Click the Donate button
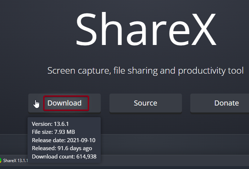The width and height of the screenshot is (249, 169). coord(220,103)
